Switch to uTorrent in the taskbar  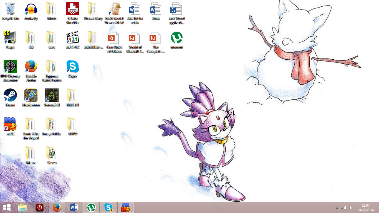(x=91, y=207)
